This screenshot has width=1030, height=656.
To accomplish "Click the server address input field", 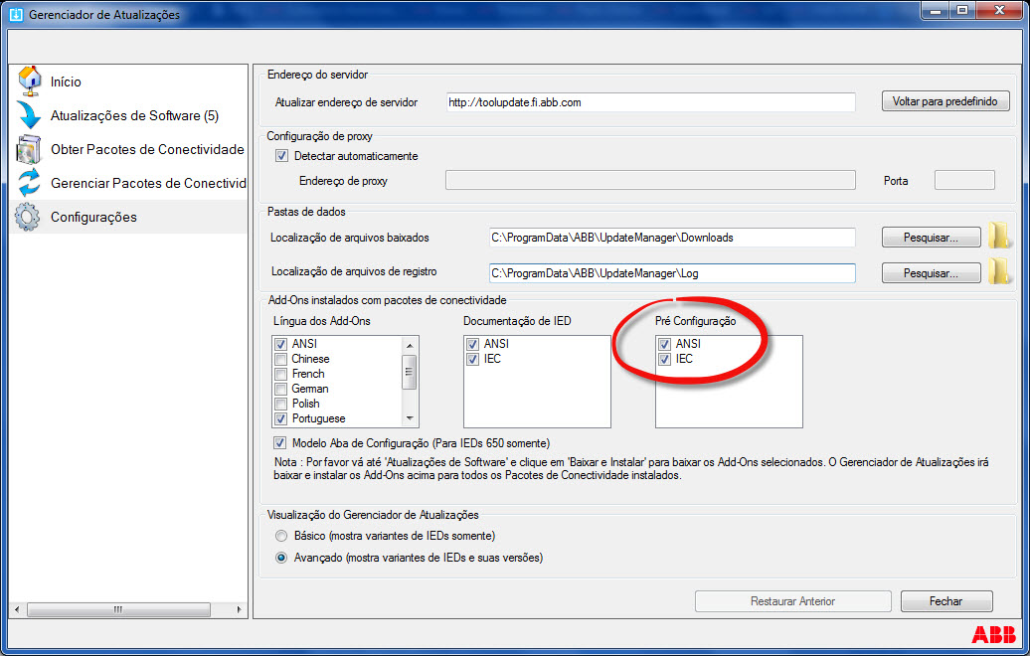I will pyautogui.click(x=650, y=102).
